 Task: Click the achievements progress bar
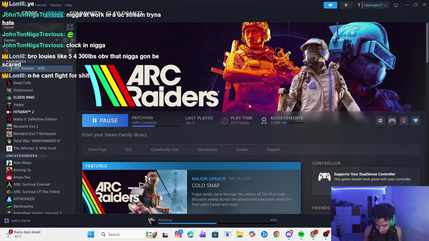pyautogui.click(x=294, y=123)
